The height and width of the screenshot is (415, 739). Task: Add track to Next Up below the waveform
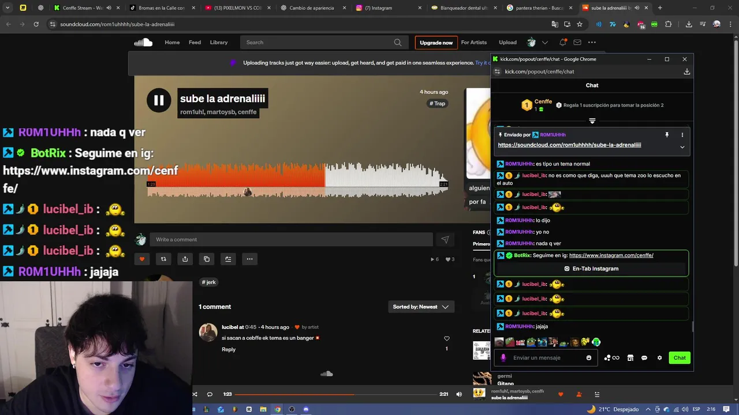228,259
